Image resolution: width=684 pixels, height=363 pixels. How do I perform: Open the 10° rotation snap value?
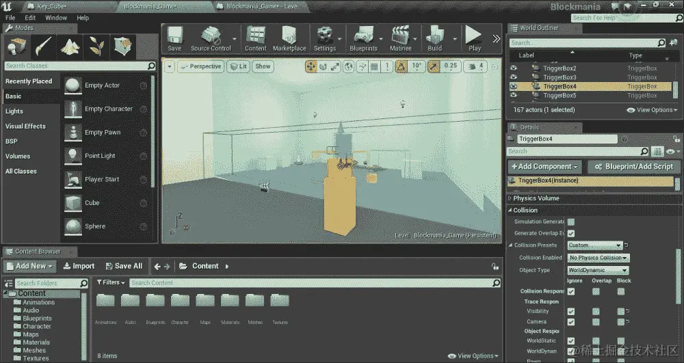click(x=417, y=66)
